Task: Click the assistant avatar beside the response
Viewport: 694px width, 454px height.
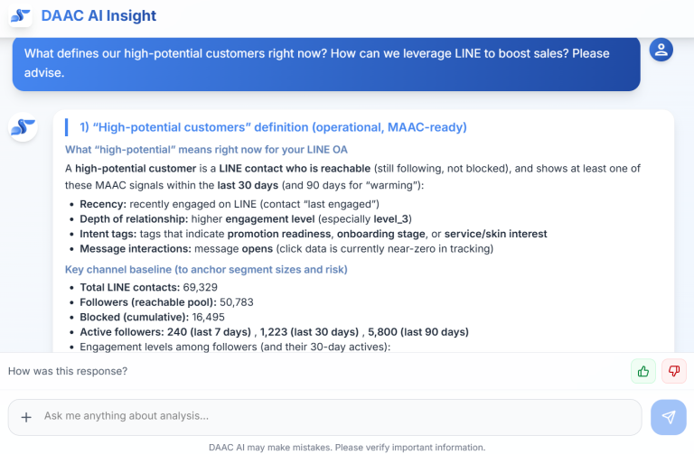Action: pyautogui.click(x=23, y=127)
